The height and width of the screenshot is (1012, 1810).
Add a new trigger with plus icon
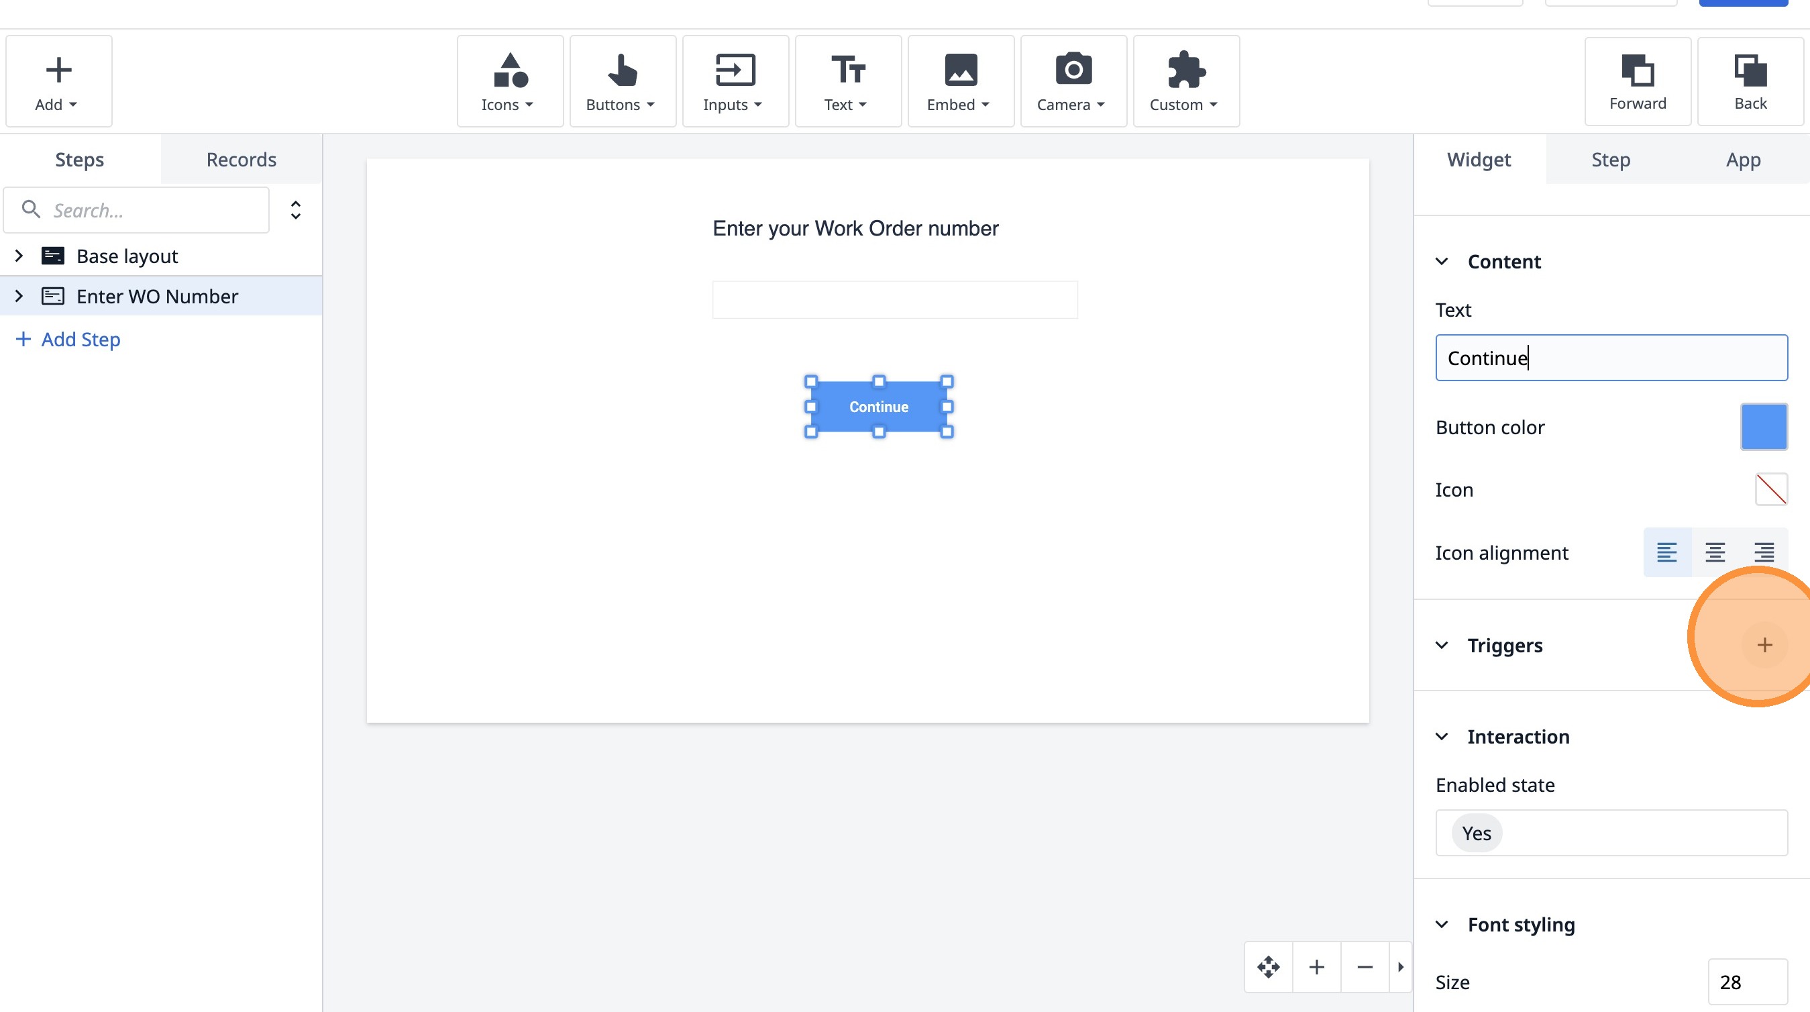(x=1764, y=645)
